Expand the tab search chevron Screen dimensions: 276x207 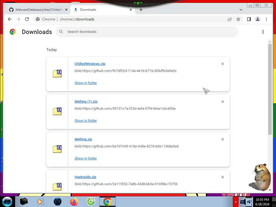pyautogui.click(x=241, y=10)
